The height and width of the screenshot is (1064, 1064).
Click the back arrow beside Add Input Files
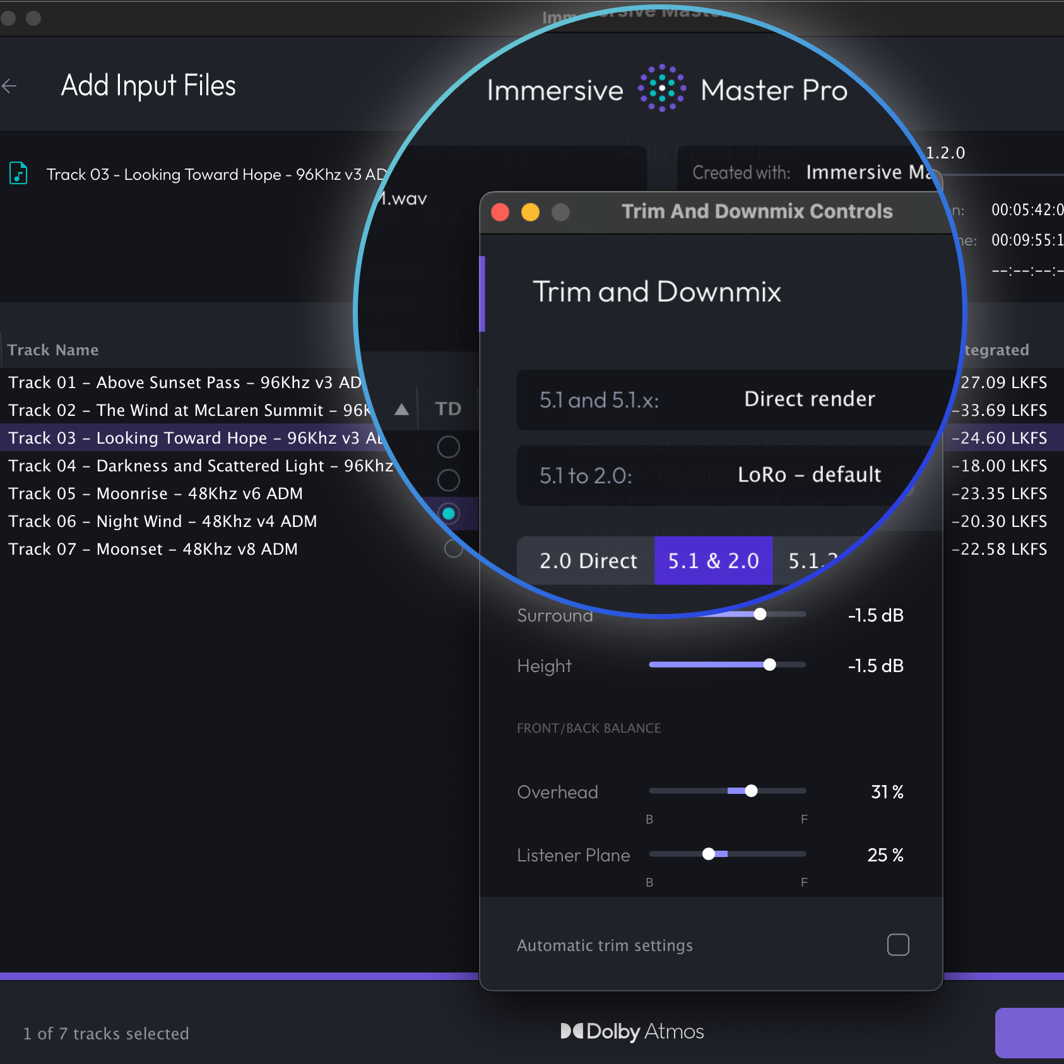coord(9,86)
